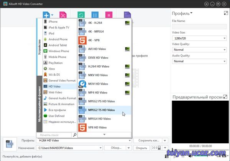Select iPhone device category
Screen dimensions: 230x161
tap(60, 22)
